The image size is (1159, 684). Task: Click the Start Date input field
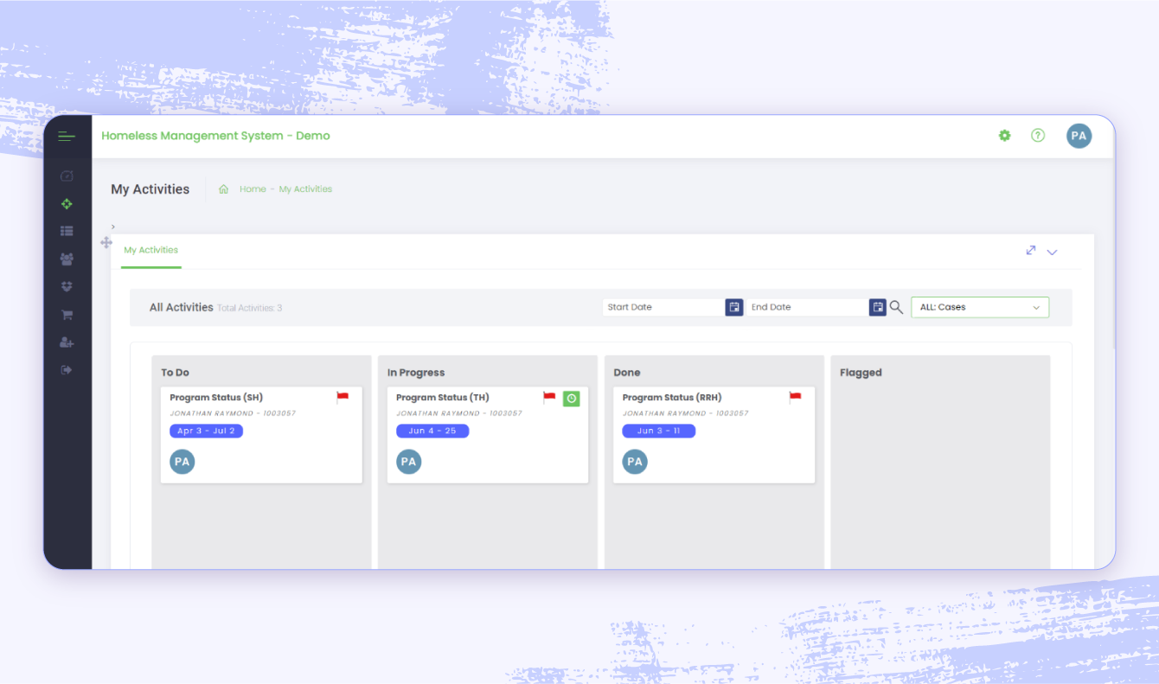663,307
